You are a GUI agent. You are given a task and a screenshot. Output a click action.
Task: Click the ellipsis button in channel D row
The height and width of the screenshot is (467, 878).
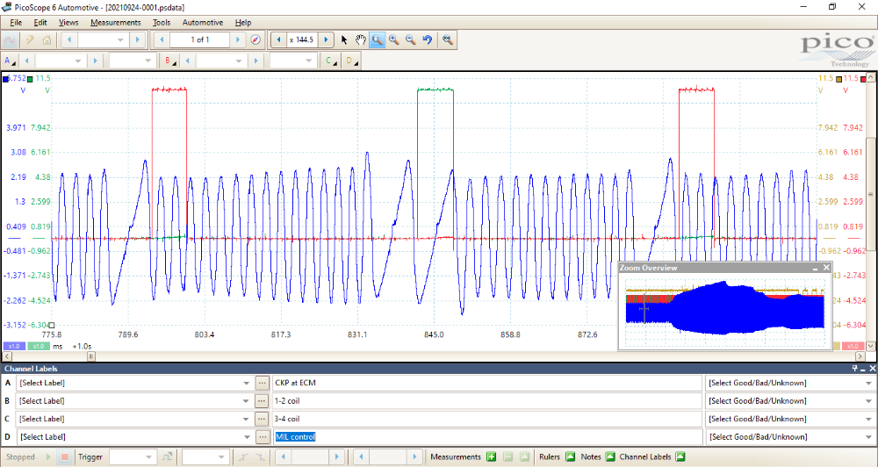[x=262, y=437]
